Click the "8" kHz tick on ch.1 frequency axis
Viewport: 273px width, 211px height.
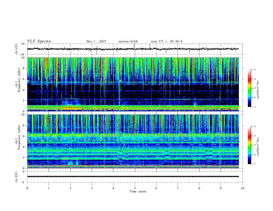coord(24,68)
